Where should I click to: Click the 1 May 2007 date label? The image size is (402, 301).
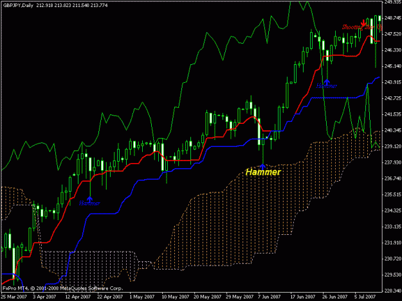tap(142, 297)
